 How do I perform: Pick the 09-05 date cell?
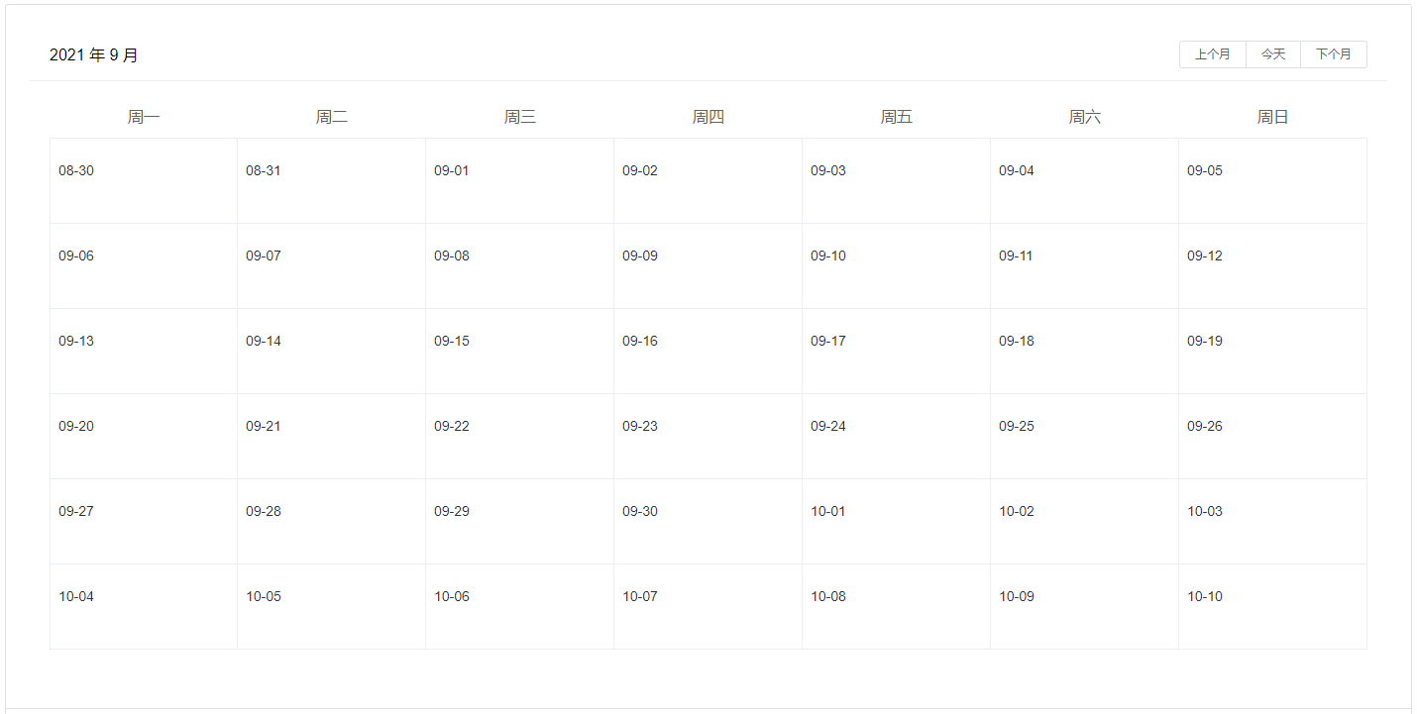pos(1272,181)
